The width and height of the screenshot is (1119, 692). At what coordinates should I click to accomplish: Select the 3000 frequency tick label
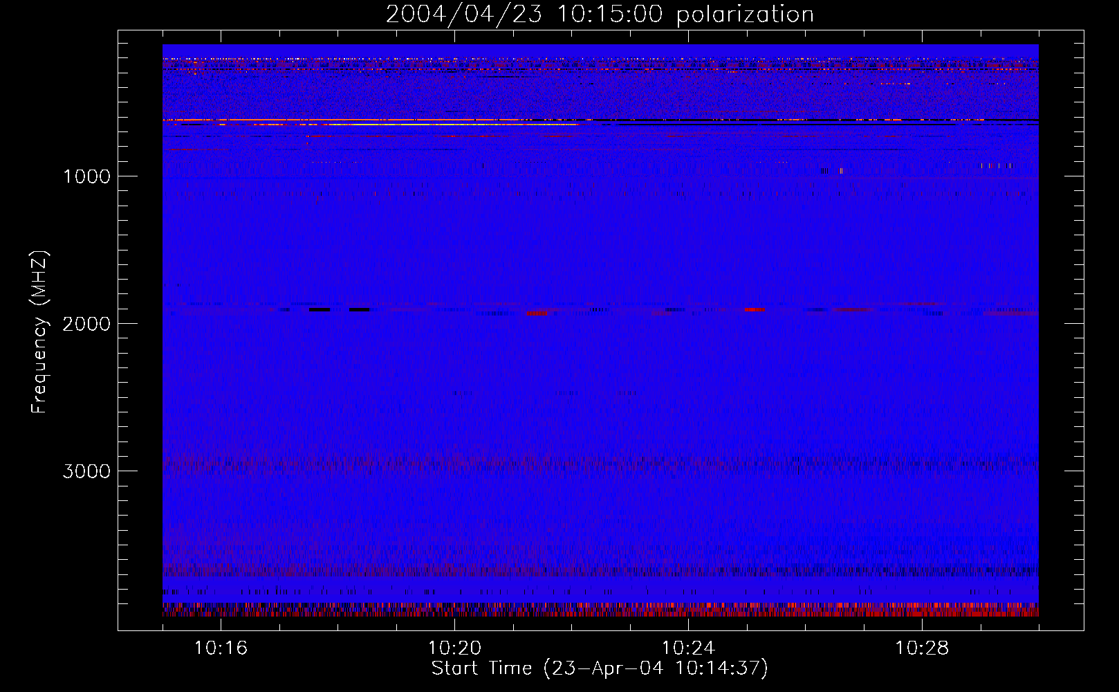click(x=86, y=471)
